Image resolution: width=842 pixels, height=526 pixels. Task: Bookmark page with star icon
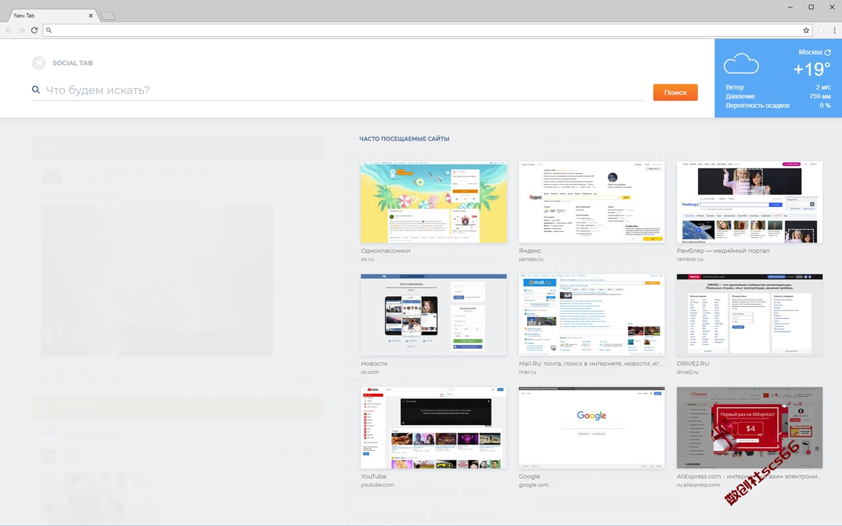(806, 30)
